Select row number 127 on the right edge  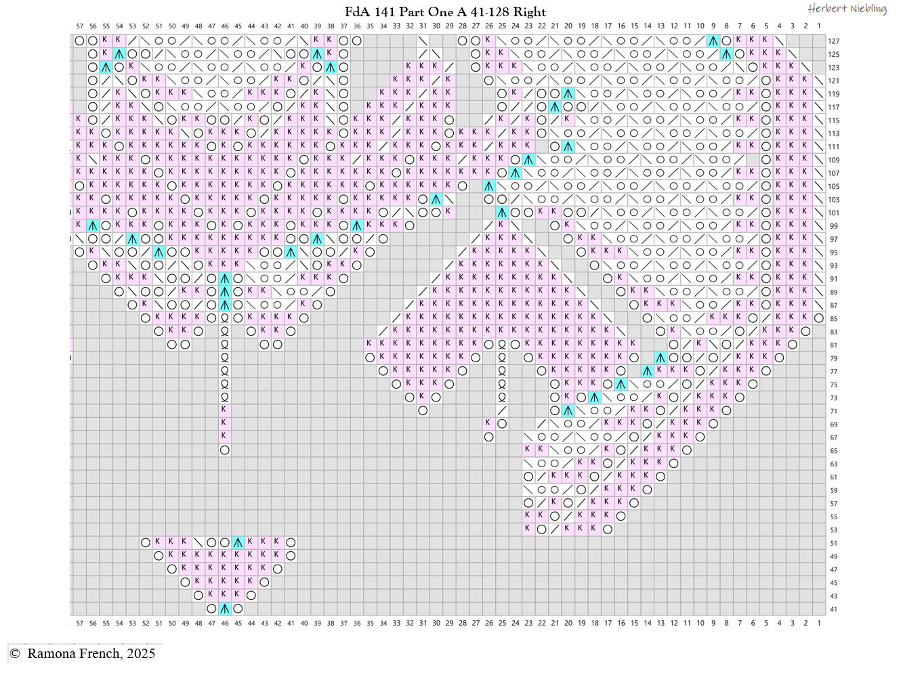pyautogui.click(x=834, y=41)
